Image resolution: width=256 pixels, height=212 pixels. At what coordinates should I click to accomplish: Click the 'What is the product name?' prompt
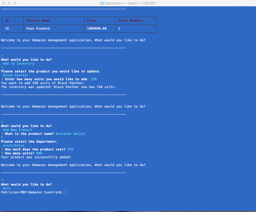click(29, 134)
